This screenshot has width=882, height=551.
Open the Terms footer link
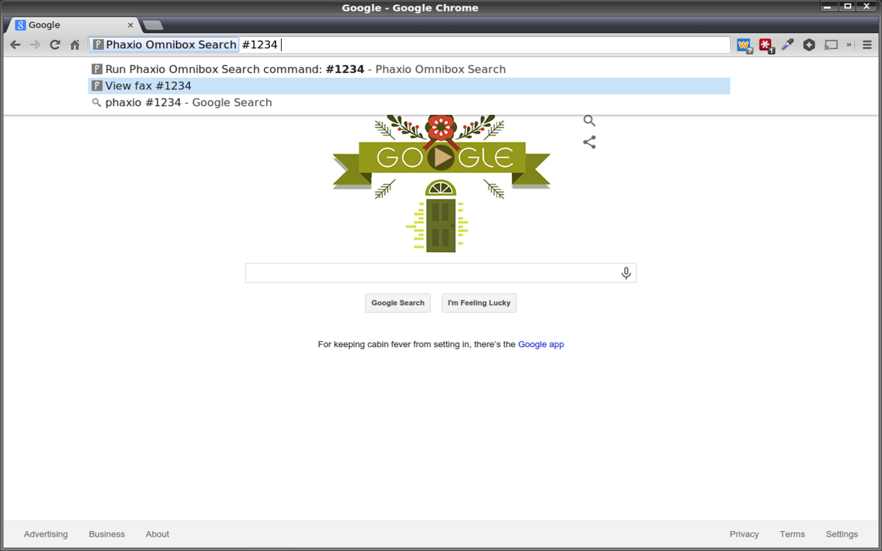point(792,534)
